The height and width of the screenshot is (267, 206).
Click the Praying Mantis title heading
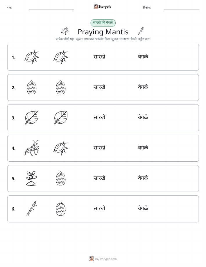click(x=103, y=32)
